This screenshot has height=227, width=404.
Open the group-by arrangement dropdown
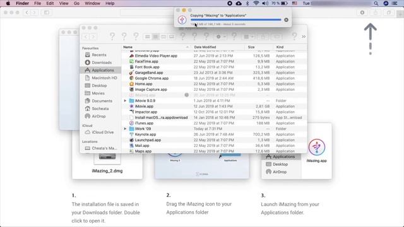click(248, 37)
